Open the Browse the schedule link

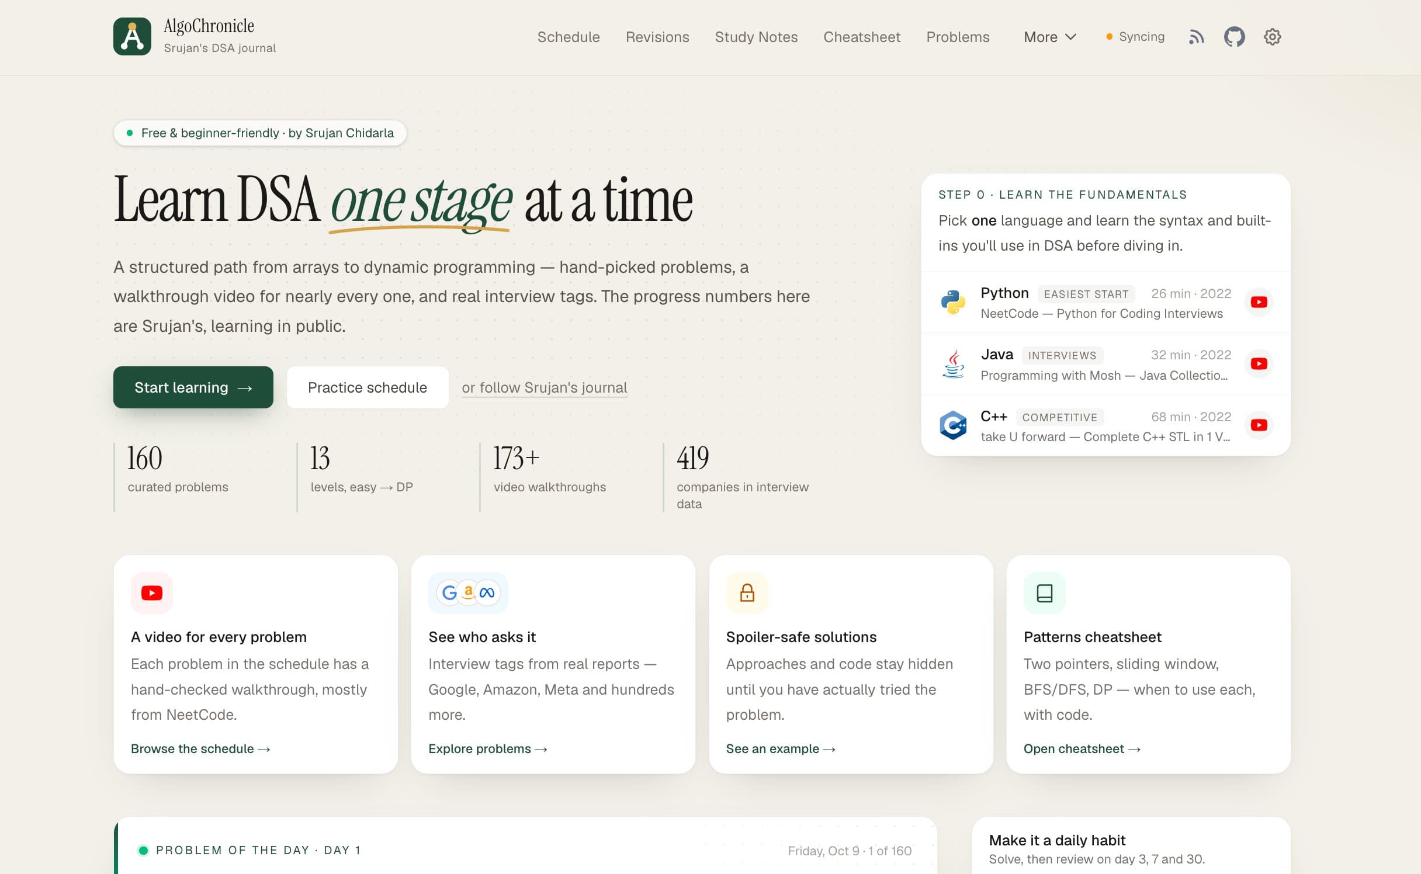(200, 748)
